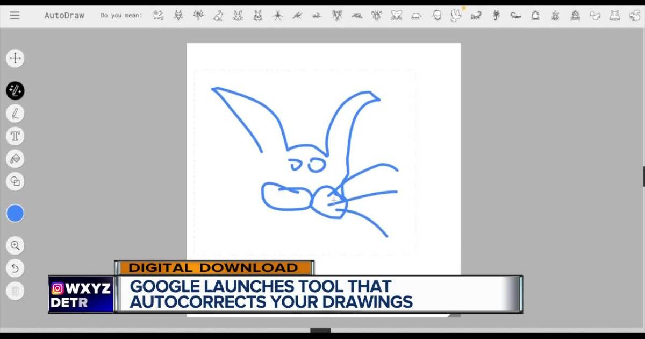
Task: Select the scorpion suggestion drawing
Action: (x=476, y=16)
